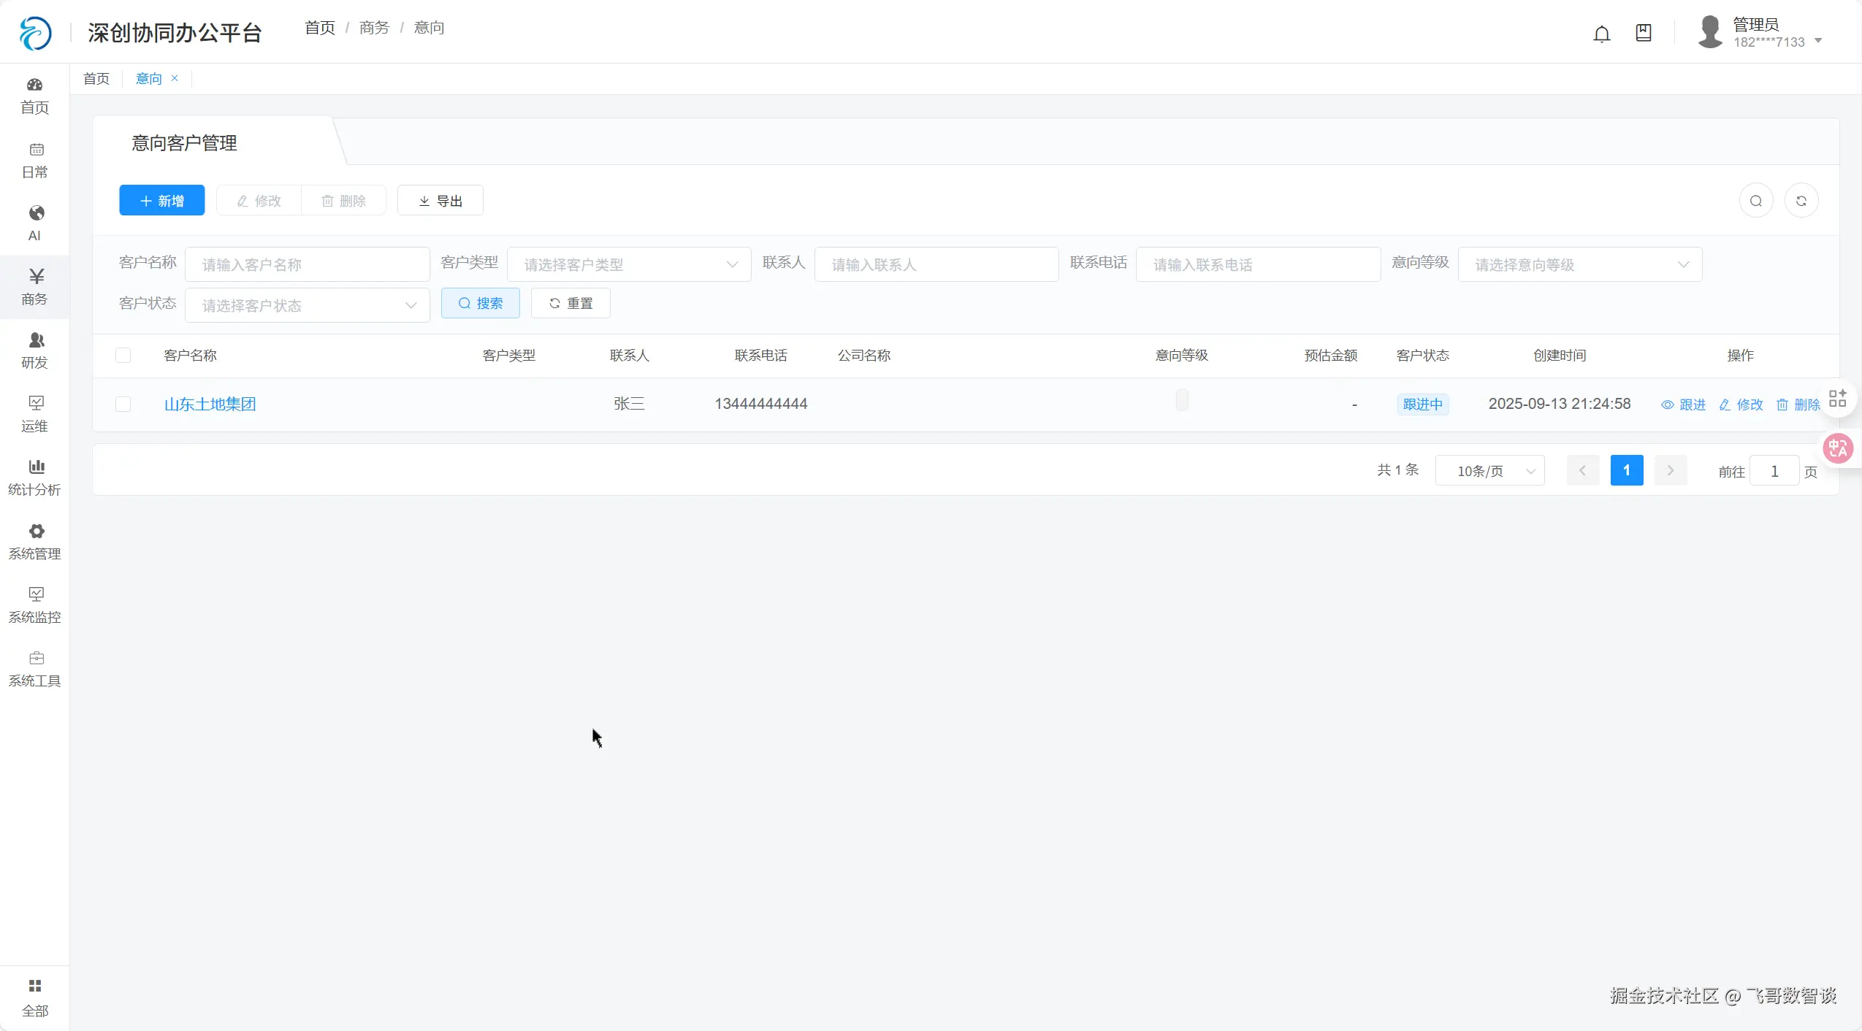The image size is (1862, 1031).
Task: Check the select-all header checkbox
Action: tap(123, 356)
